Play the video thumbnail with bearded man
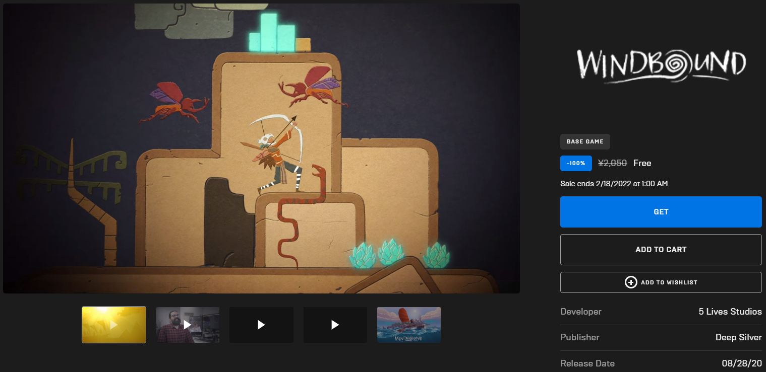Image resolution: width=766 pixels, height=372 pixels. point(188,325)
